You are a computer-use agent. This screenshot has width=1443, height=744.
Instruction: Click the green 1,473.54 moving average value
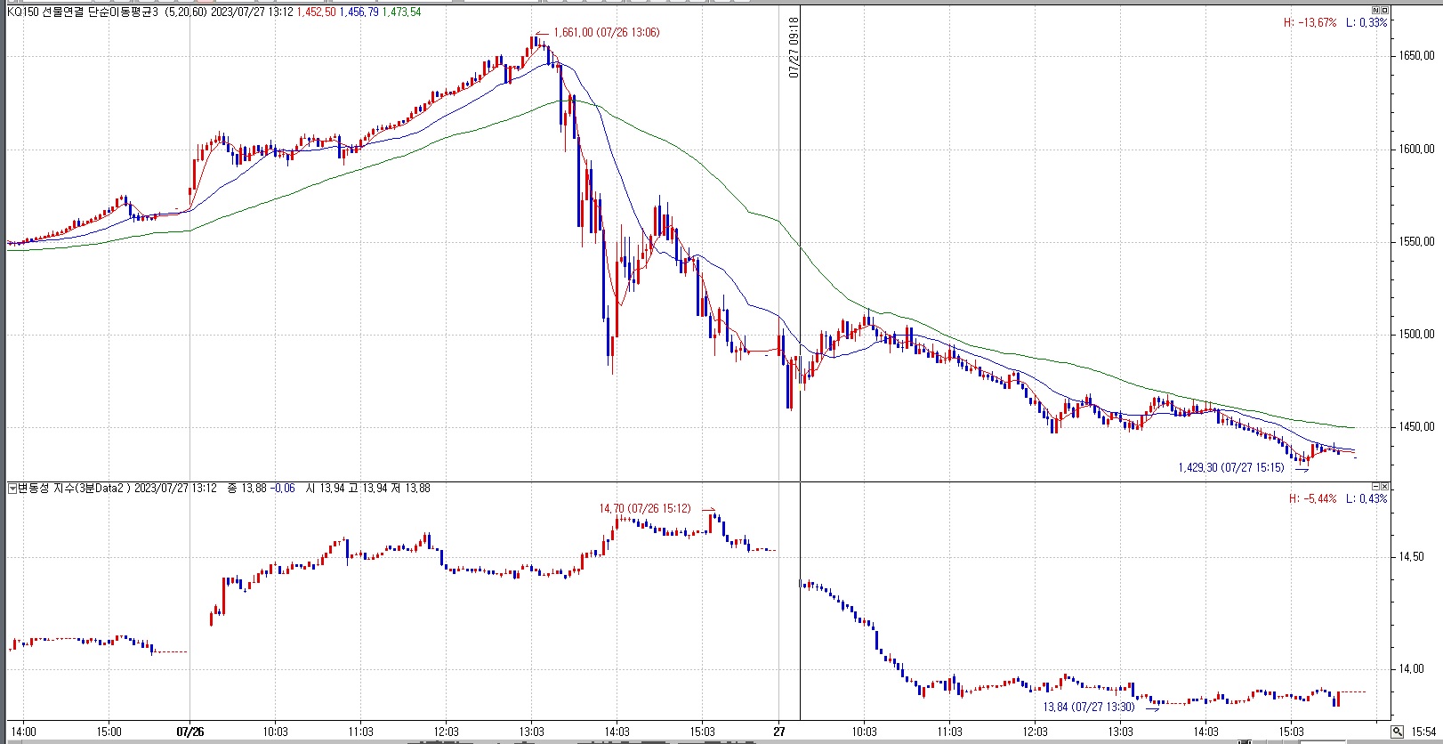coord(401,12)
